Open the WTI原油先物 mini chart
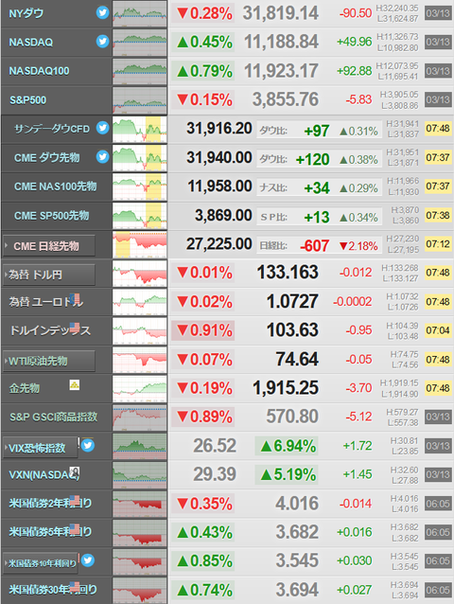 pyautogui.click(x=140, y=360)
